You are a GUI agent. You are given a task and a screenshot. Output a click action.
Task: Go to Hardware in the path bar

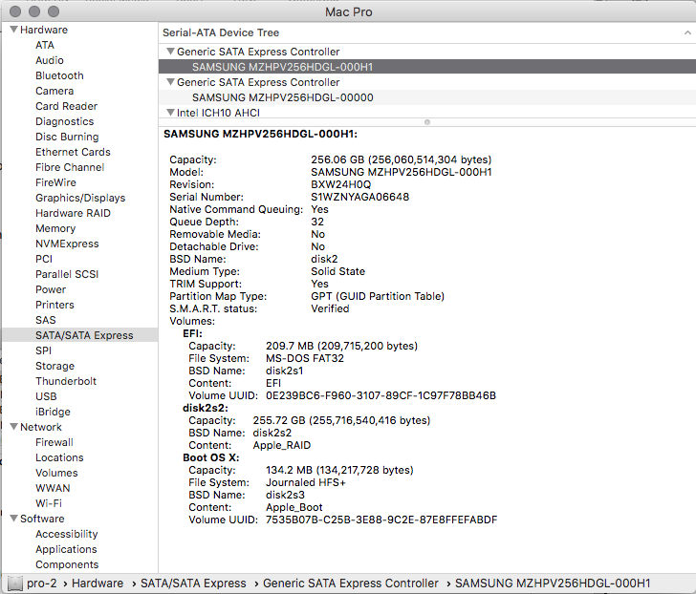coord(98,583)
